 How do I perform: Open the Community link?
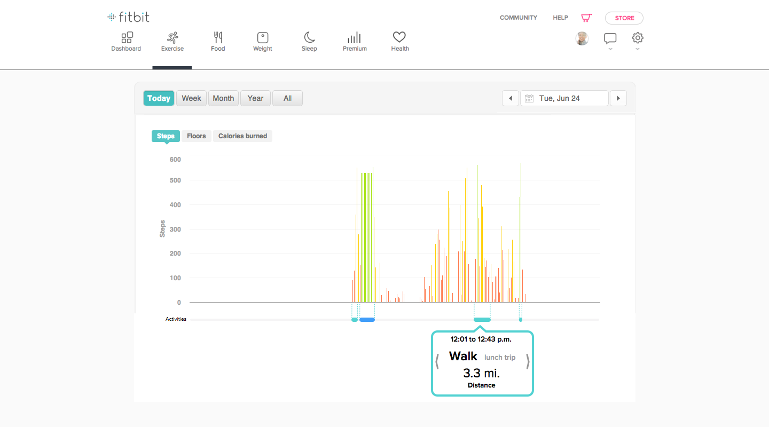point(519,18)
